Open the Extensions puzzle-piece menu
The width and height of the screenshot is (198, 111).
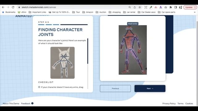(x=170, y=7)
